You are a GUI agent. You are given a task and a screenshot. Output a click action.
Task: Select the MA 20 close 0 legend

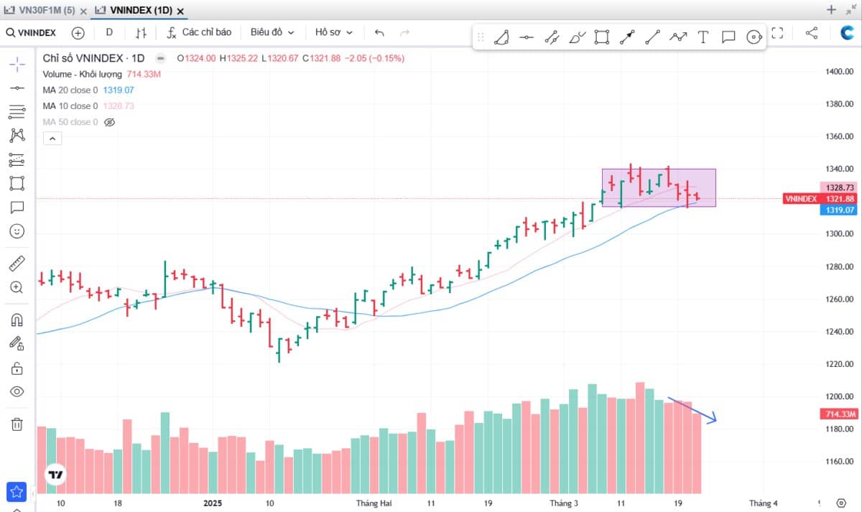coord(70,90)
